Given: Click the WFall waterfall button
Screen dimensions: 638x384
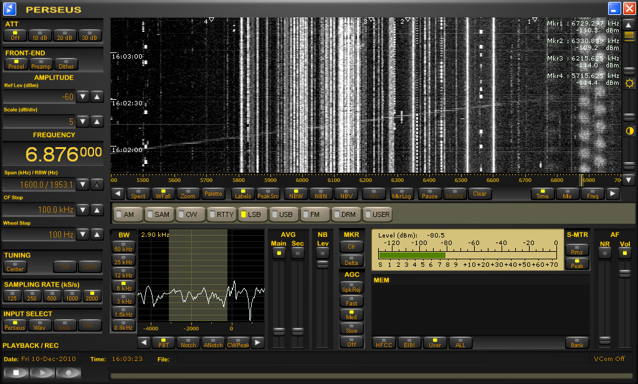Looking at the screenshot, I should (x=163, y=194).
